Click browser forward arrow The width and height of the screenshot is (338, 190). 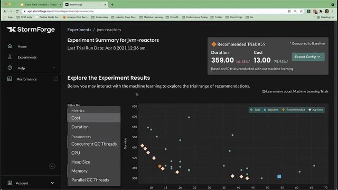[11, 11]
